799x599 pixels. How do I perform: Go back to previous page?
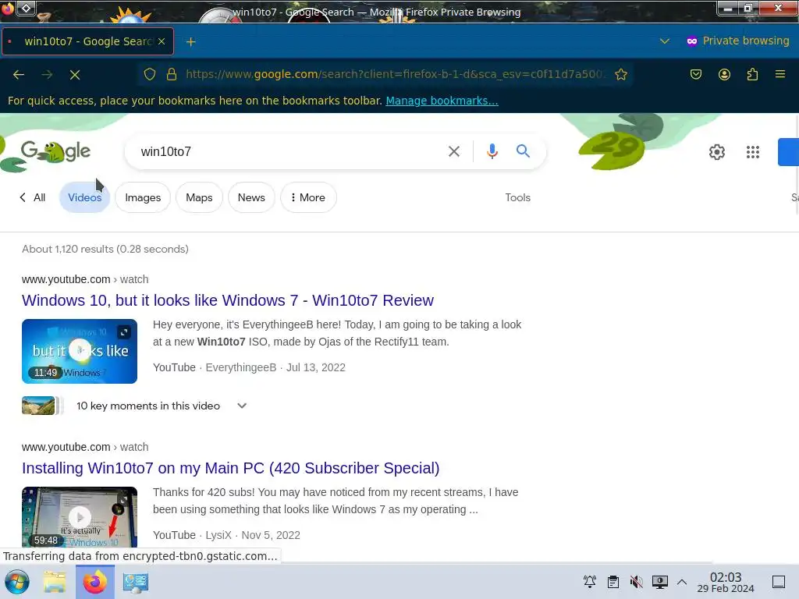point(19,75)
